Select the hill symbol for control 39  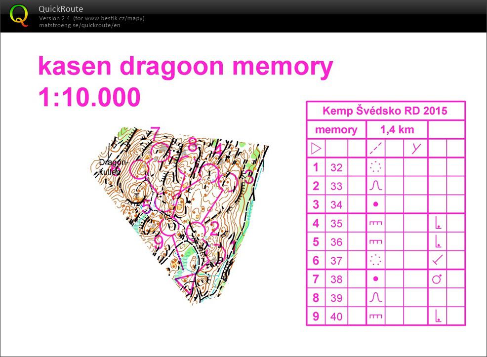click(x=375, y=297)
